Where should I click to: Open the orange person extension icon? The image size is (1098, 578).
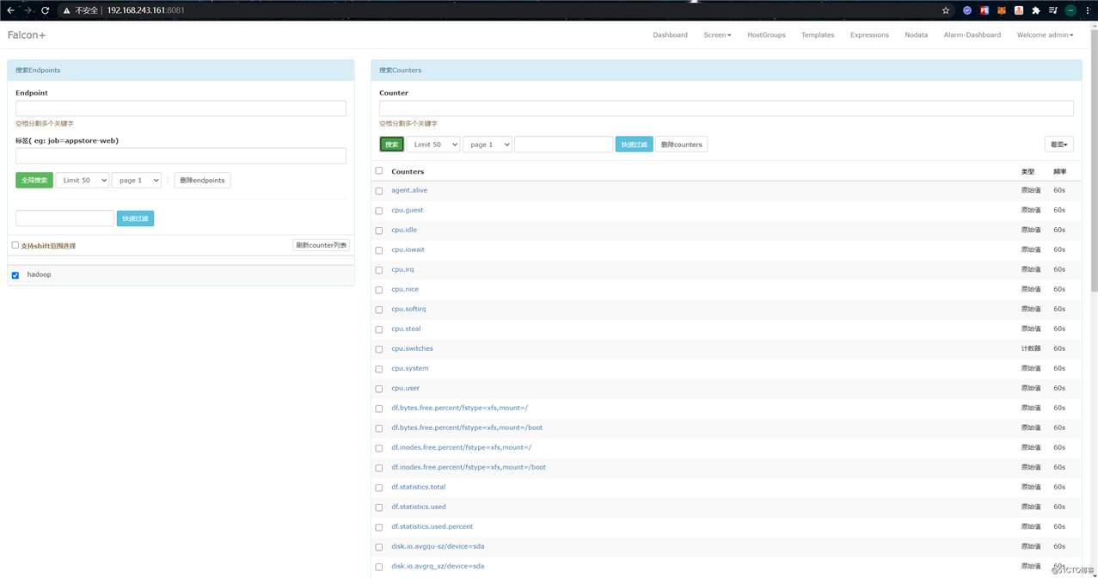pos(1019,10)
